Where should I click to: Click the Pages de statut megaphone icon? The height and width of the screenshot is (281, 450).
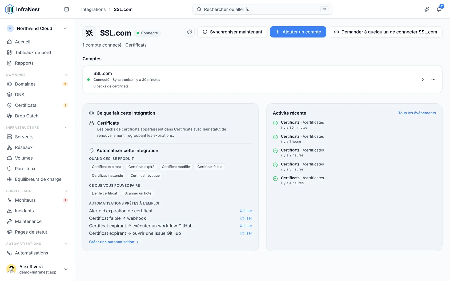point(9,232)
